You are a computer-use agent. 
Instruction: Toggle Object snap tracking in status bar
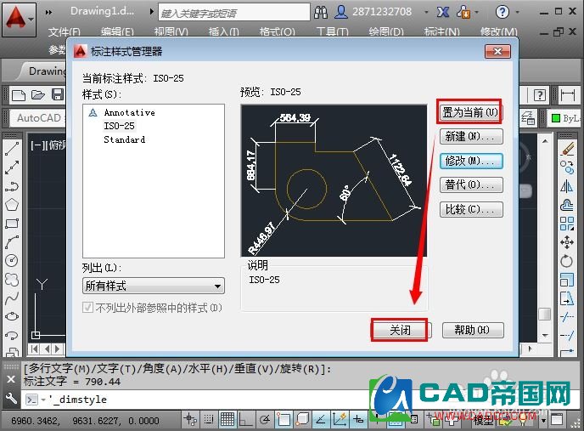[321, 420]
